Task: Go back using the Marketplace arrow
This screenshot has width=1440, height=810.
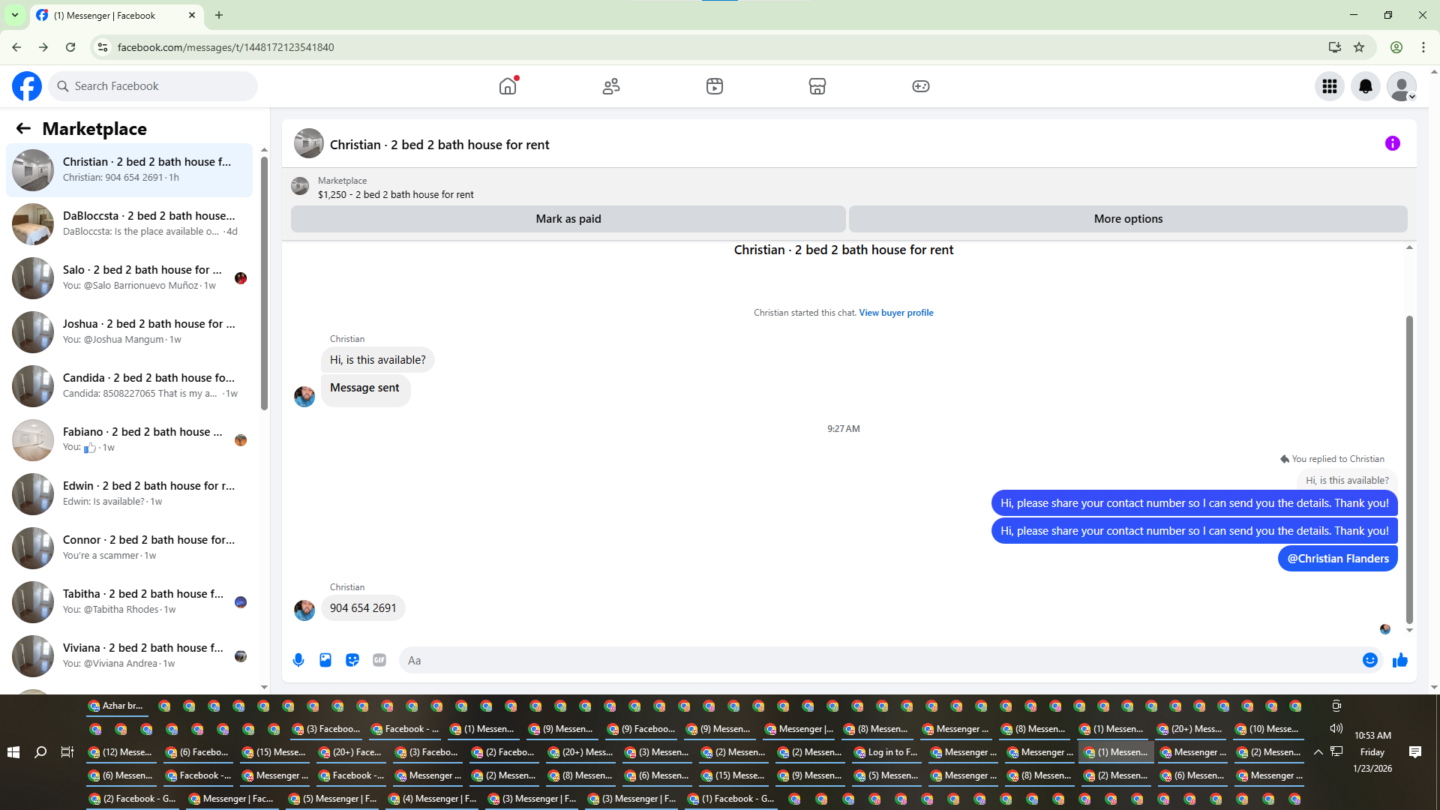Action: click(x=23, y=128)
